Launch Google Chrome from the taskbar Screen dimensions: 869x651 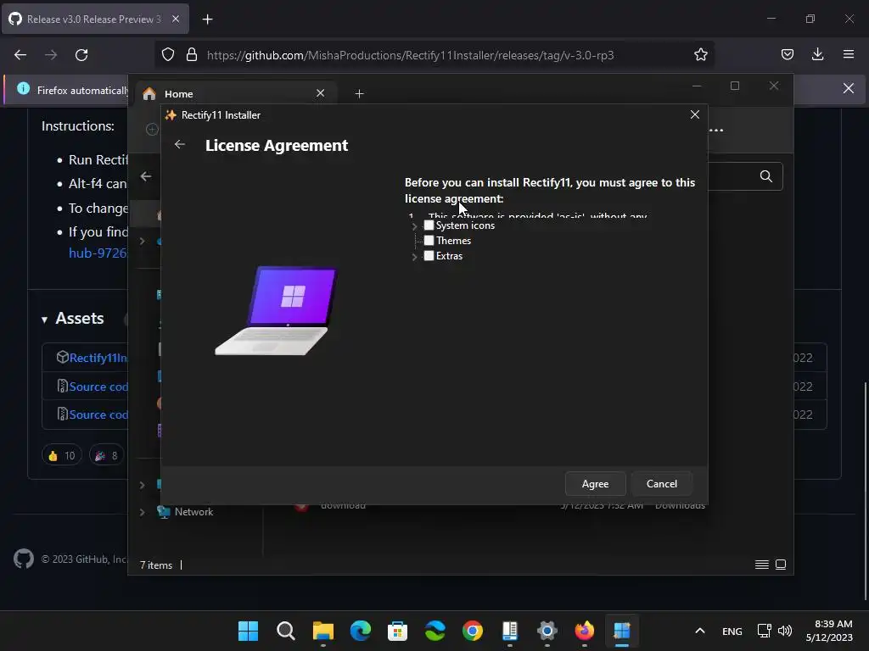[x=472, y=631]
